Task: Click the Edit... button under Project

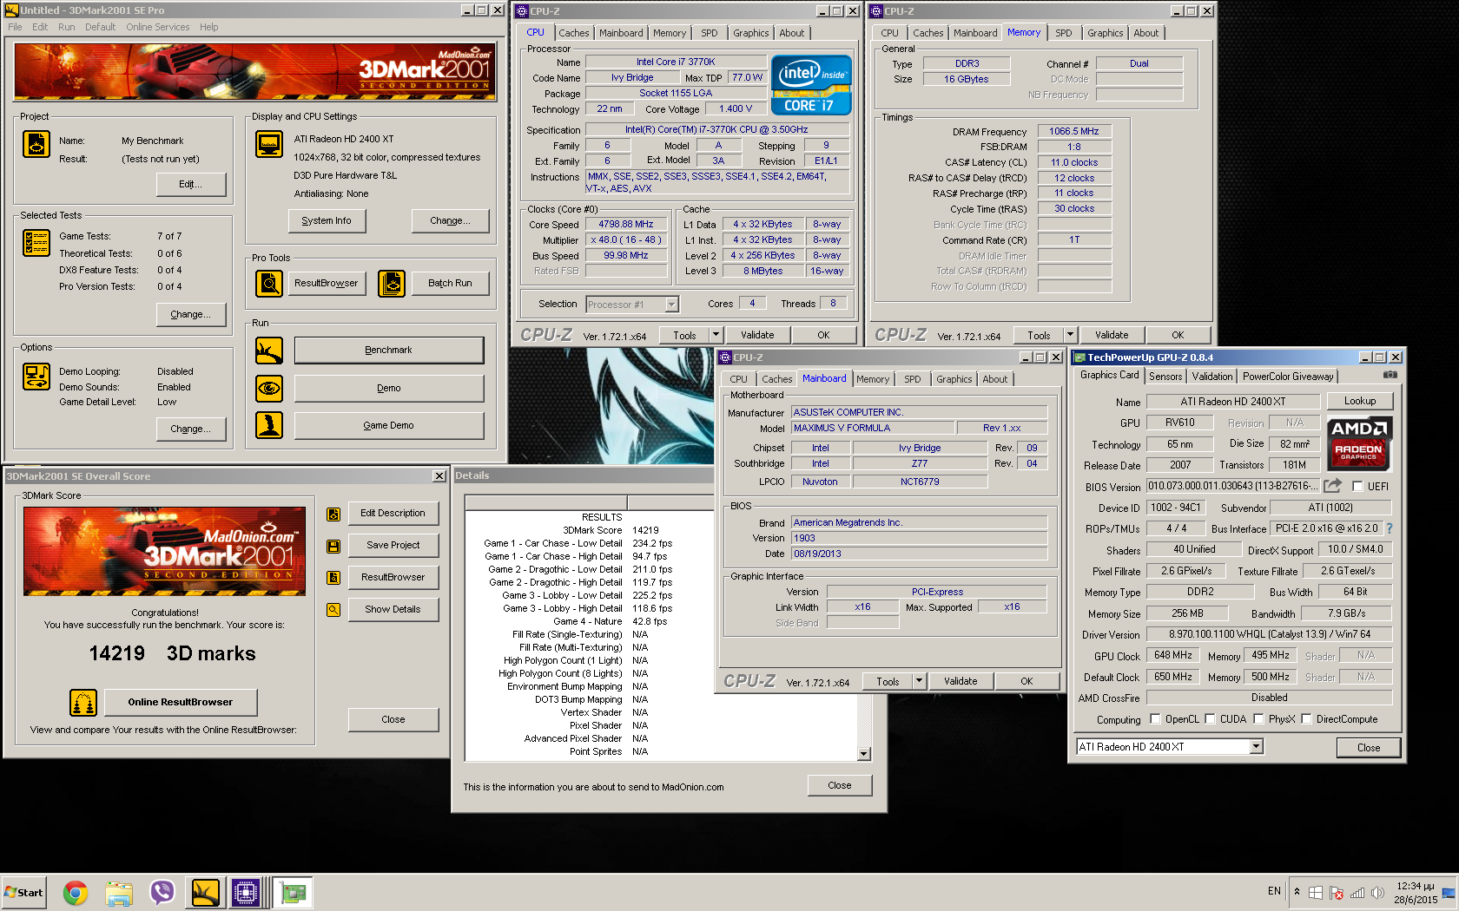Action: click(x=191, y=184)
